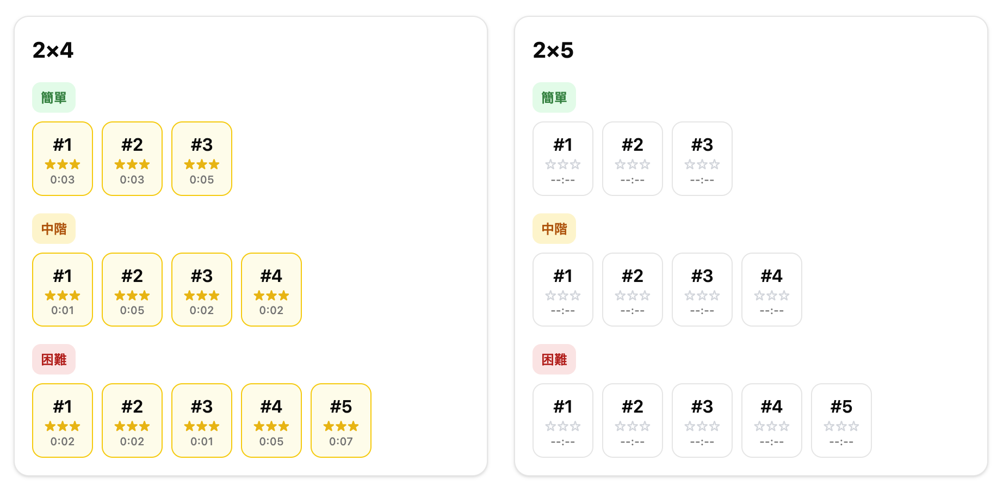This screenshot has height=491, width=1003.
Task: Click the 2×5 card title heading
Action: tap(553, 51)
